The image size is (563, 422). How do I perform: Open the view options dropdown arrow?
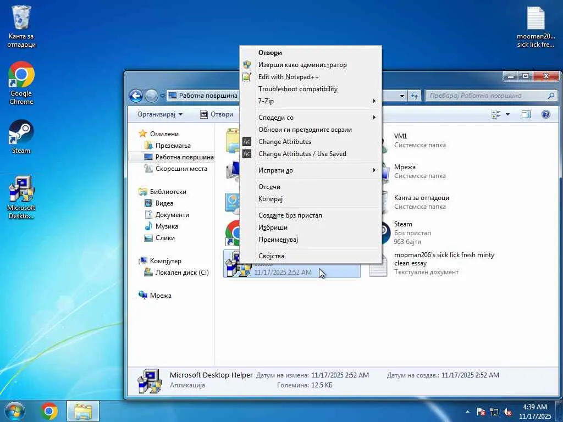[507, 114]
